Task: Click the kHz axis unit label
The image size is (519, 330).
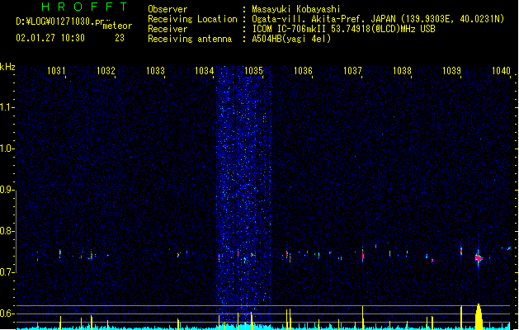Action: tap(7, 67)
